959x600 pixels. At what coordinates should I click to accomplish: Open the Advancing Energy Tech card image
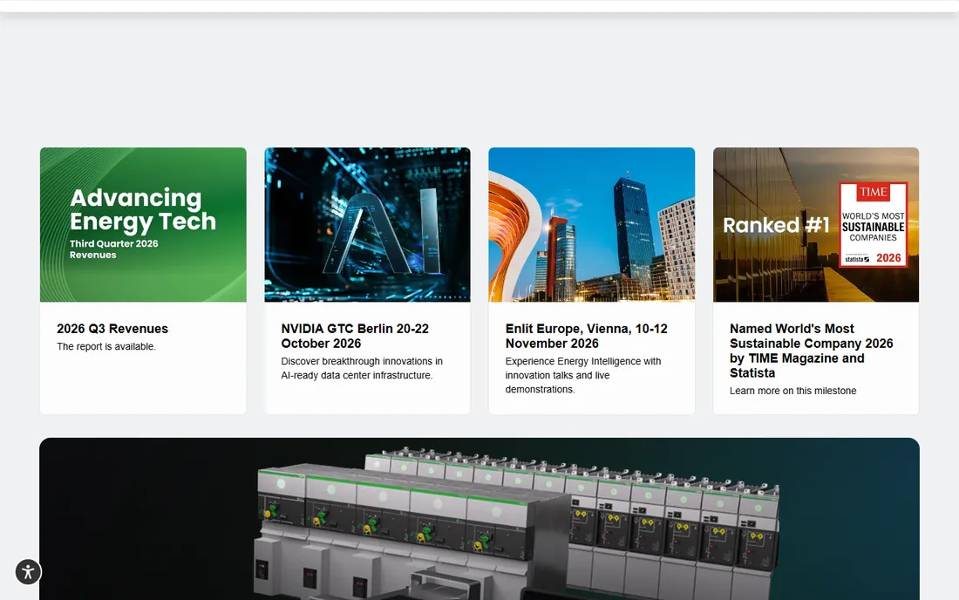(x=143, y=224)
